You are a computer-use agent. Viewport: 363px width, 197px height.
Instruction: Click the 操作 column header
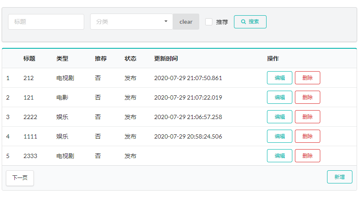click(273, 58)
